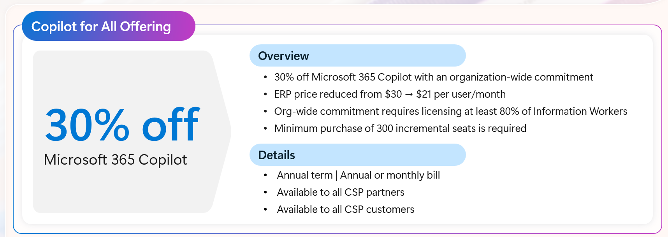The image size is (668, 237).
Task: Click the Annual term text
Action: click(304, 175)
